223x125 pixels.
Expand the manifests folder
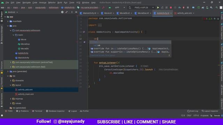point(8,21)
